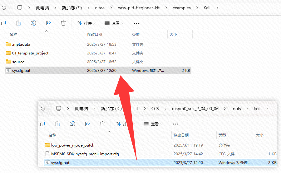Screen dimensions: 281x173
Task: Click lowercase keil breadcrumb segment
Action: point(257,109)
